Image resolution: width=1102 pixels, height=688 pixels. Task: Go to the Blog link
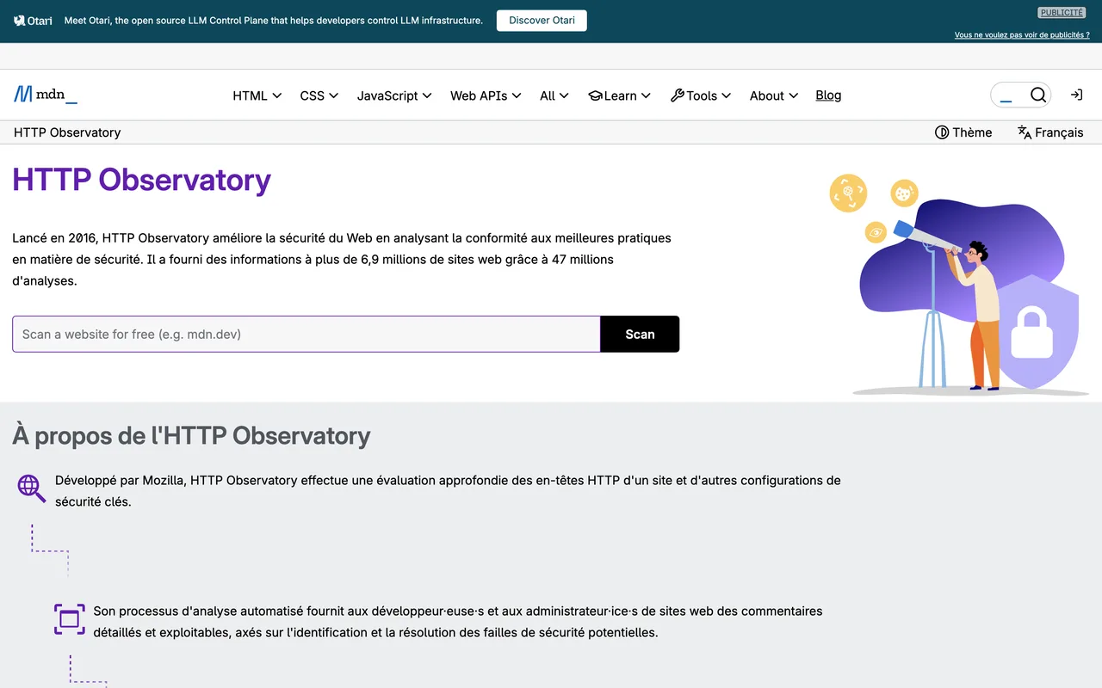click(x=828, y=95)
